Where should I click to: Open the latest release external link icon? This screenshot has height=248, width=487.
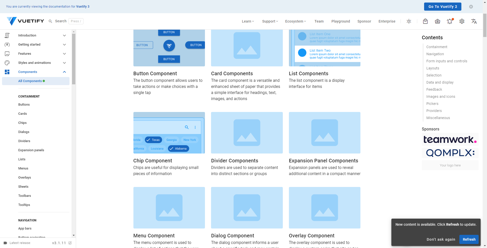coord(70,243)
